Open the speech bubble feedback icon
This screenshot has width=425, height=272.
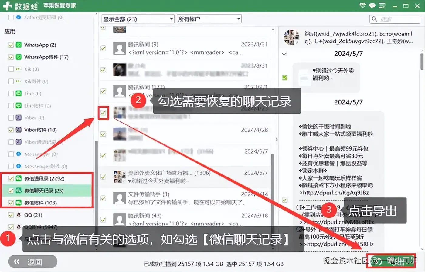(372, 6)
